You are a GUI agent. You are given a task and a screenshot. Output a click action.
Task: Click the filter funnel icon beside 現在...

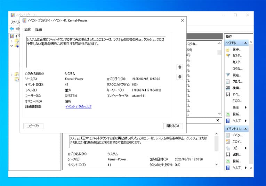point(228,75)
